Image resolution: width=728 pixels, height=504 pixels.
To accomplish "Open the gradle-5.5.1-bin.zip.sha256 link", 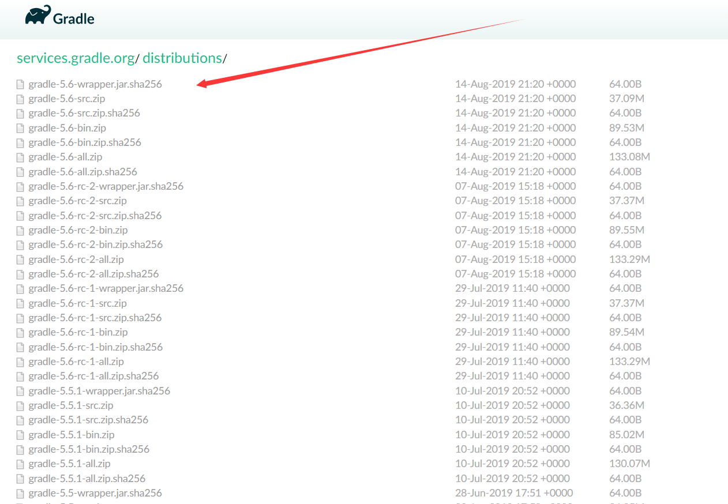I will click(x=89, y=449).
